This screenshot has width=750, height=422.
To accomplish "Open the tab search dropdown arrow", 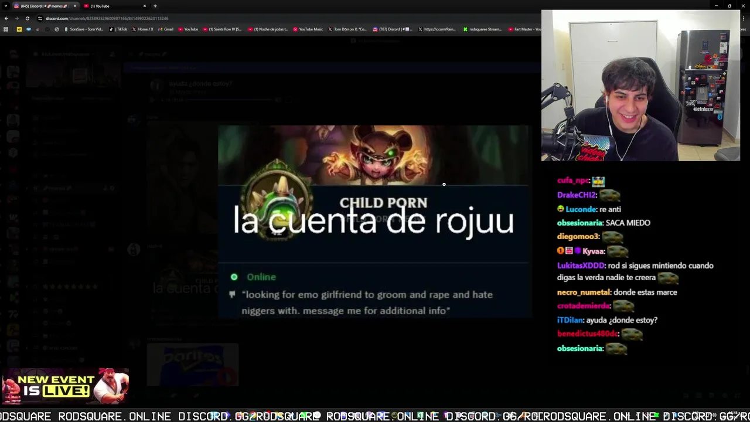I will click(6, 6).
